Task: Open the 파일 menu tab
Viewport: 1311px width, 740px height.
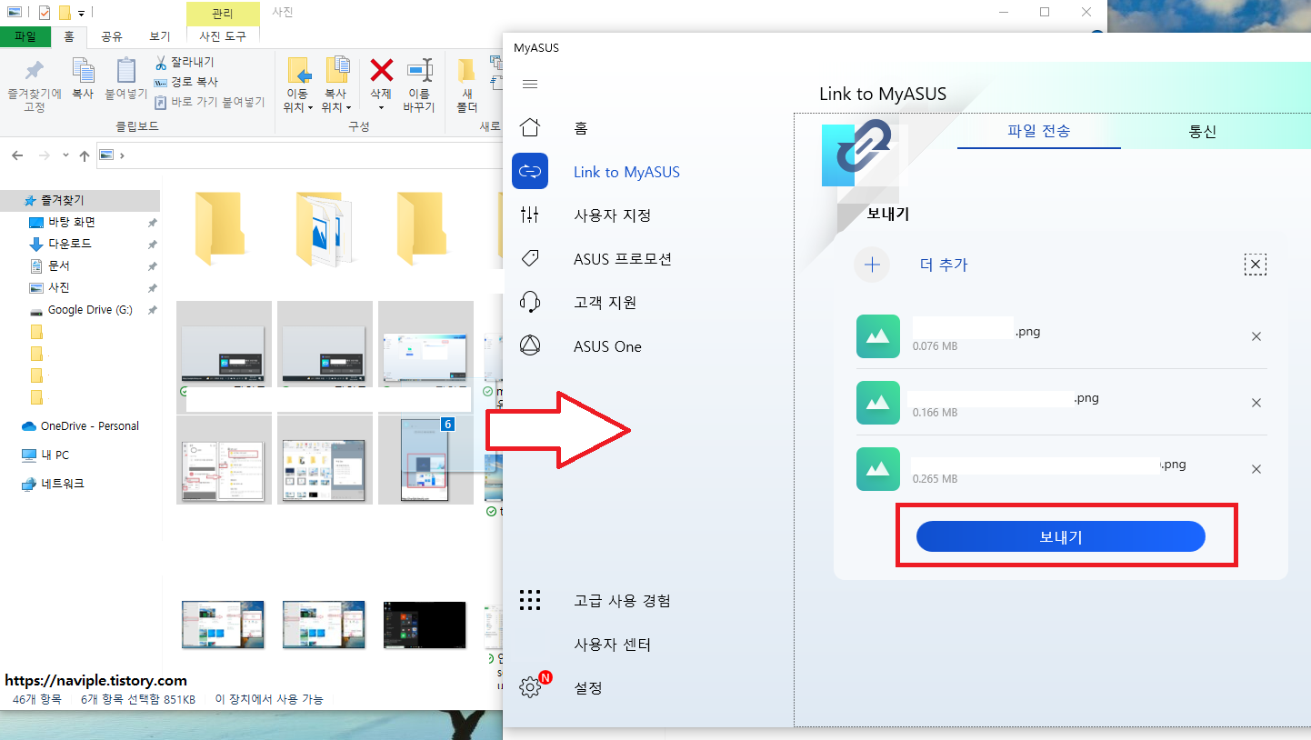Action: pyautogui.click(x=25, y=36)
